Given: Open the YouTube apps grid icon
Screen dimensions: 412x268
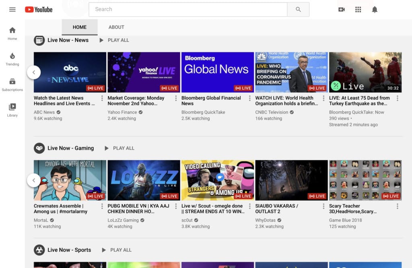Looking at the screenshot, I should [x=358, y=10].
